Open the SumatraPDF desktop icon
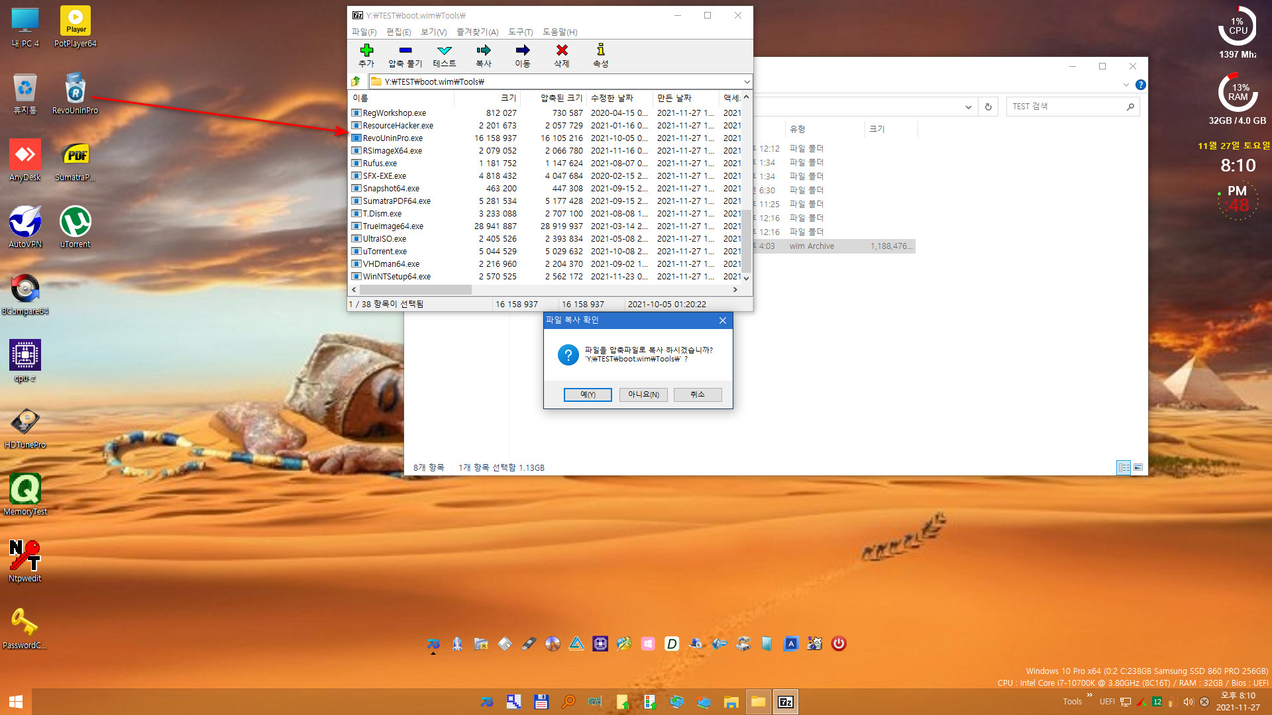Screen dimensions: 1272x715 pos(76,160)
